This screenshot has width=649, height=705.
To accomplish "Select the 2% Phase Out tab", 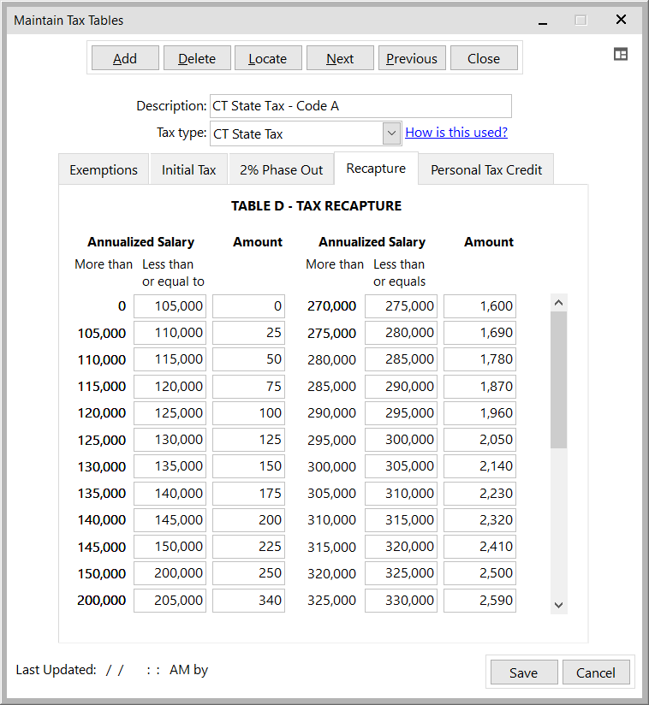I will tap(281, 169).
